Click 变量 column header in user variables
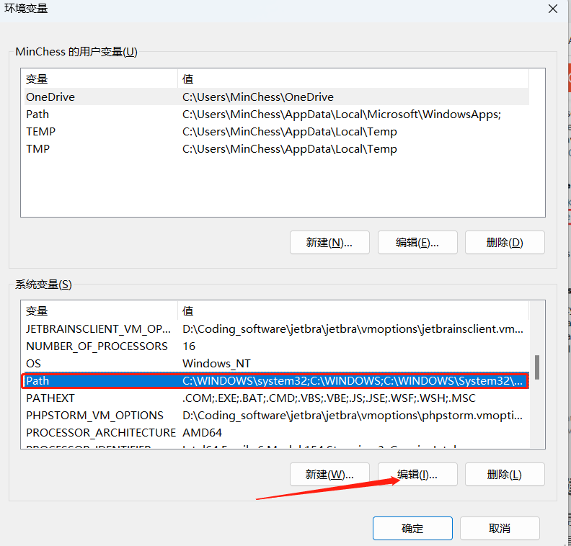The image size is (571, 546). pos(101,79)
